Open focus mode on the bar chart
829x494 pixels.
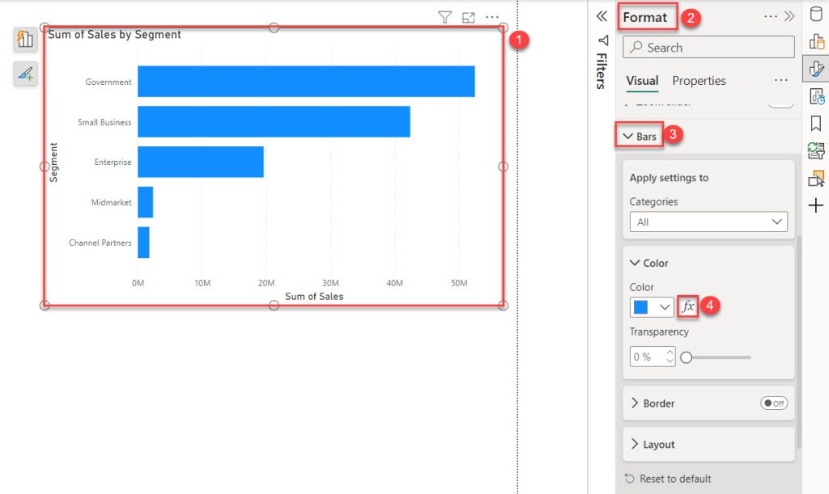click(x=468, y=16)
